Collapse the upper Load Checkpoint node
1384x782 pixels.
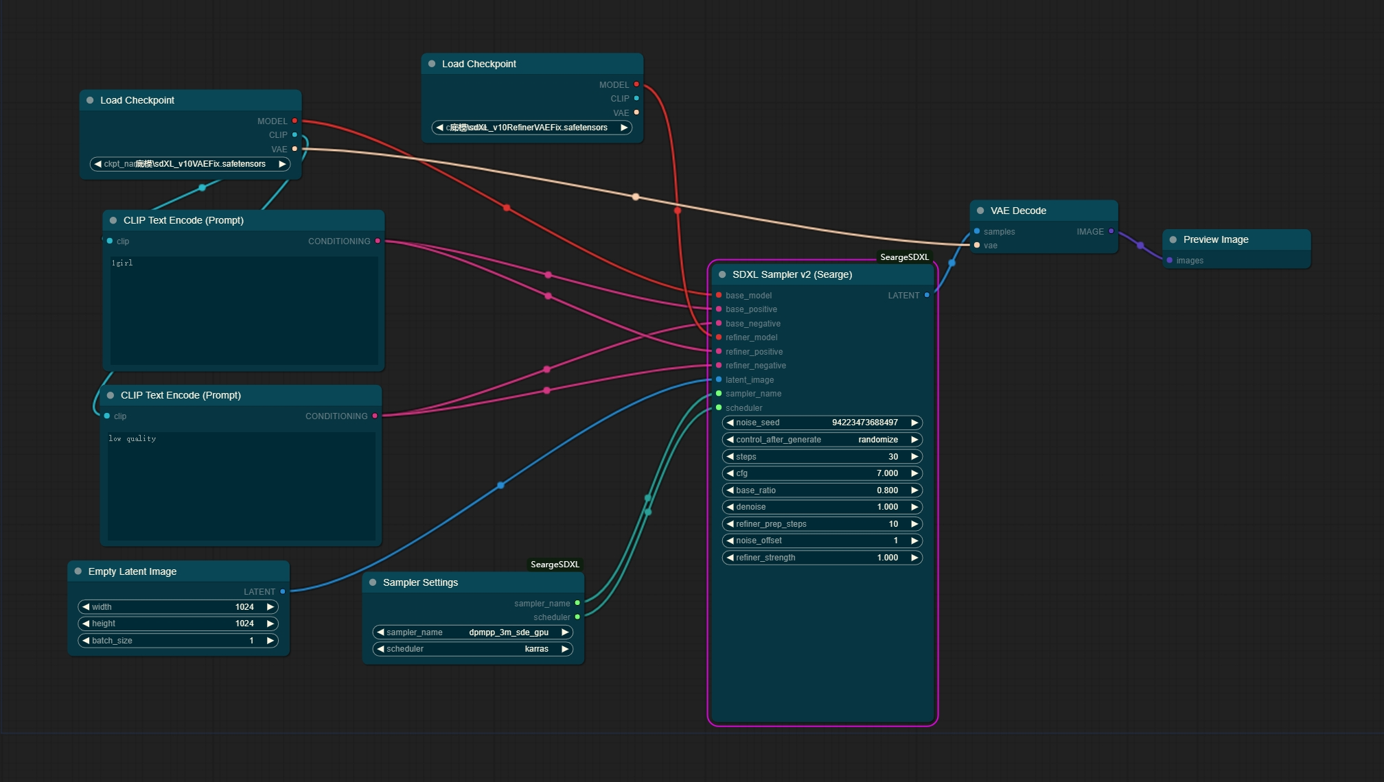click(x=432, y=63)
